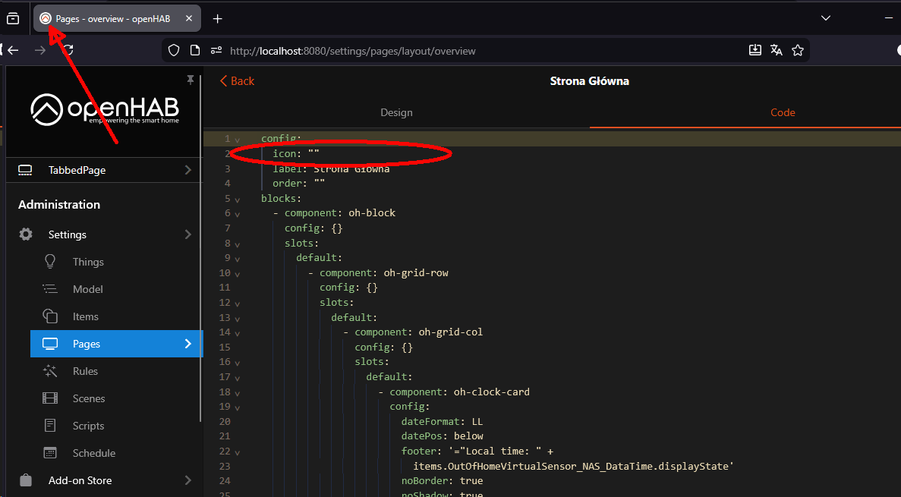Switch to the Design tab

click(396, 112)
